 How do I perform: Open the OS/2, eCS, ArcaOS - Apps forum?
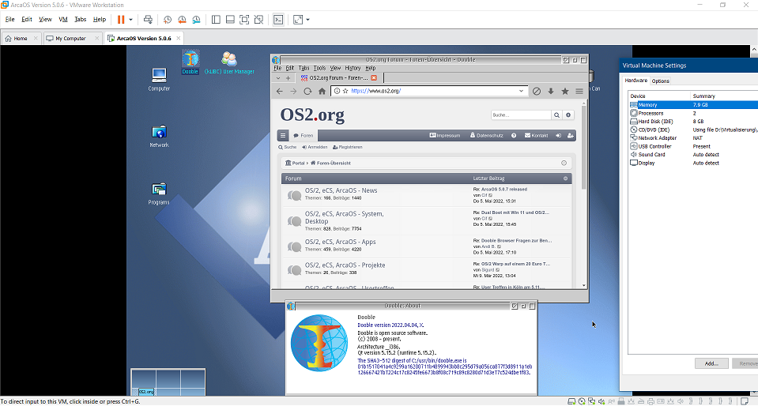click(x=341, y=242)
